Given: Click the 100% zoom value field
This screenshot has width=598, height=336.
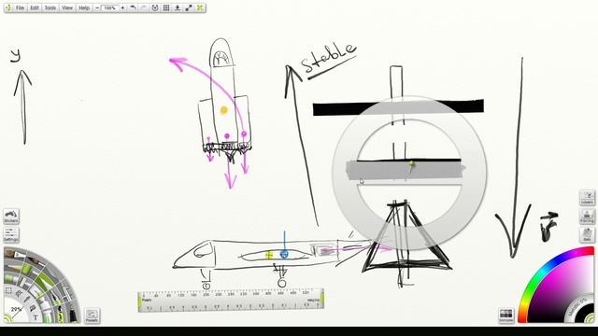Looking at the screenshot, I should point(110,7).
